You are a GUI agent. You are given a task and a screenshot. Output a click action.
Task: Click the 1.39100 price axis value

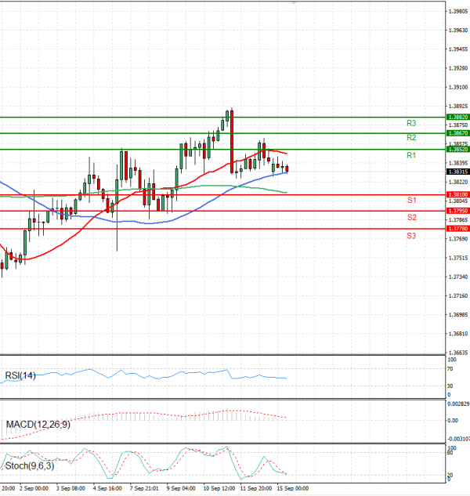point(458,87)
